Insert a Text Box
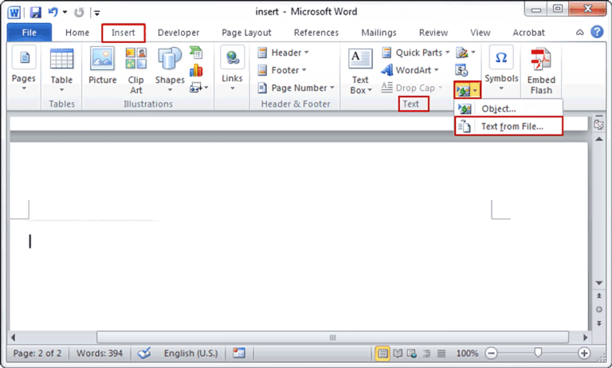Screen dimensions: 612x368 click(360, 72)
